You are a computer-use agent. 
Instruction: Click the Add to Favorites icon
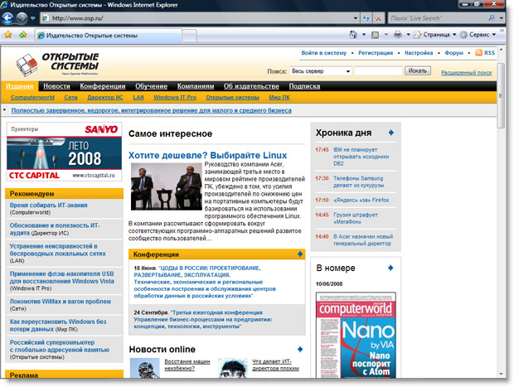(x=22, y=35)
